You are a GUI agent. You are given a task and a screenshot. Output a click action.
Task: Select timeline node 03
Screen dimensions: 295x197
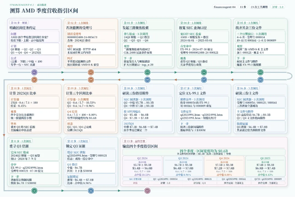coord(147,72)
